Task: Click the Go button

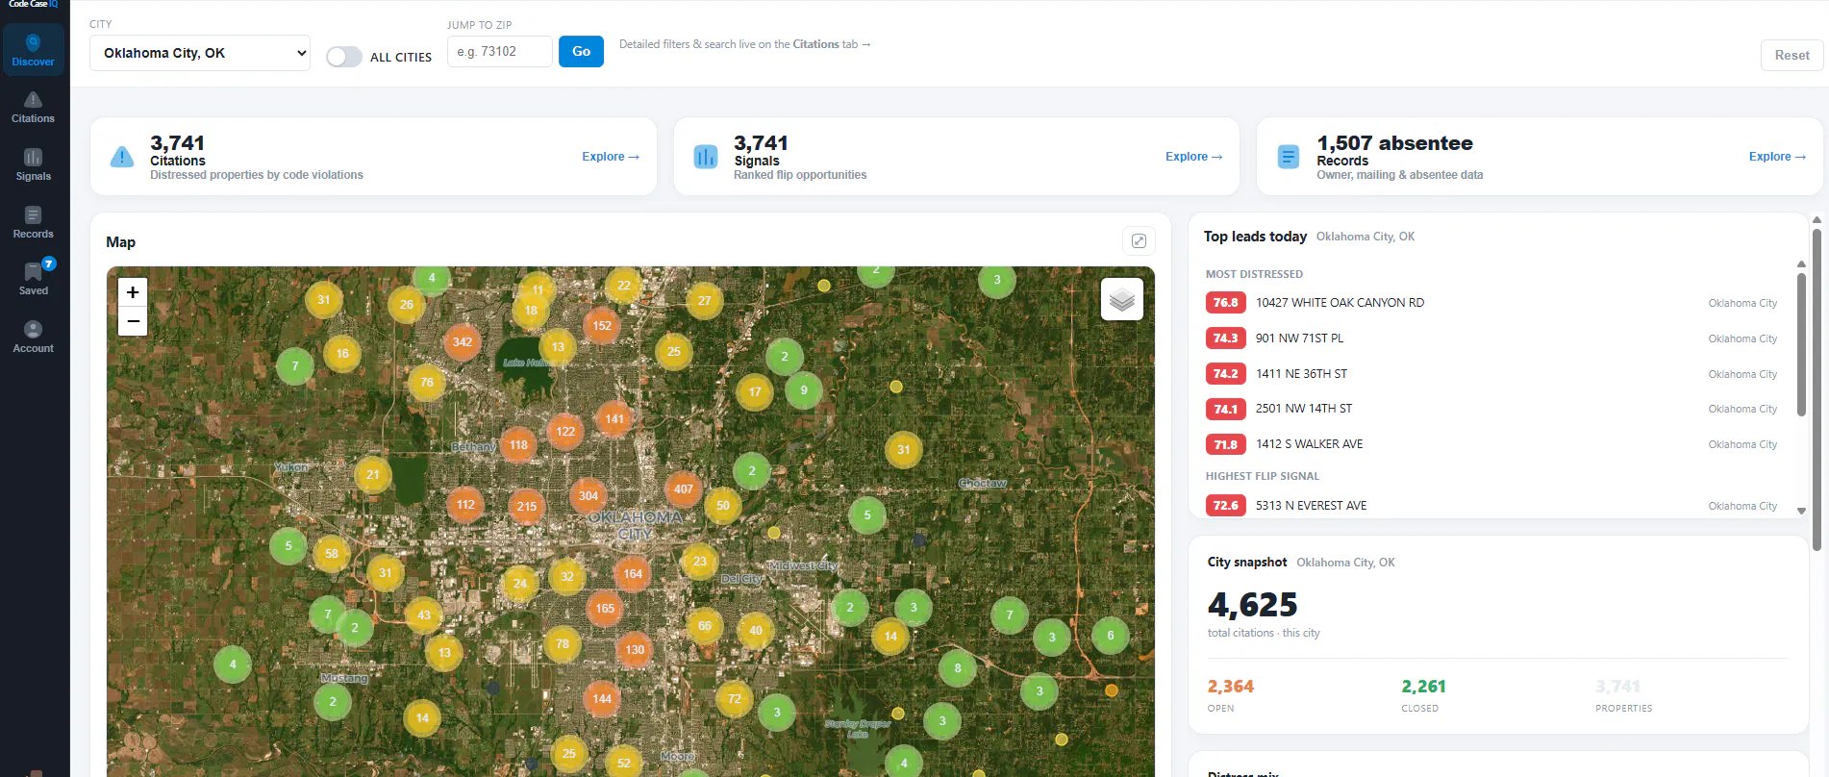Action: coord(581,52)
